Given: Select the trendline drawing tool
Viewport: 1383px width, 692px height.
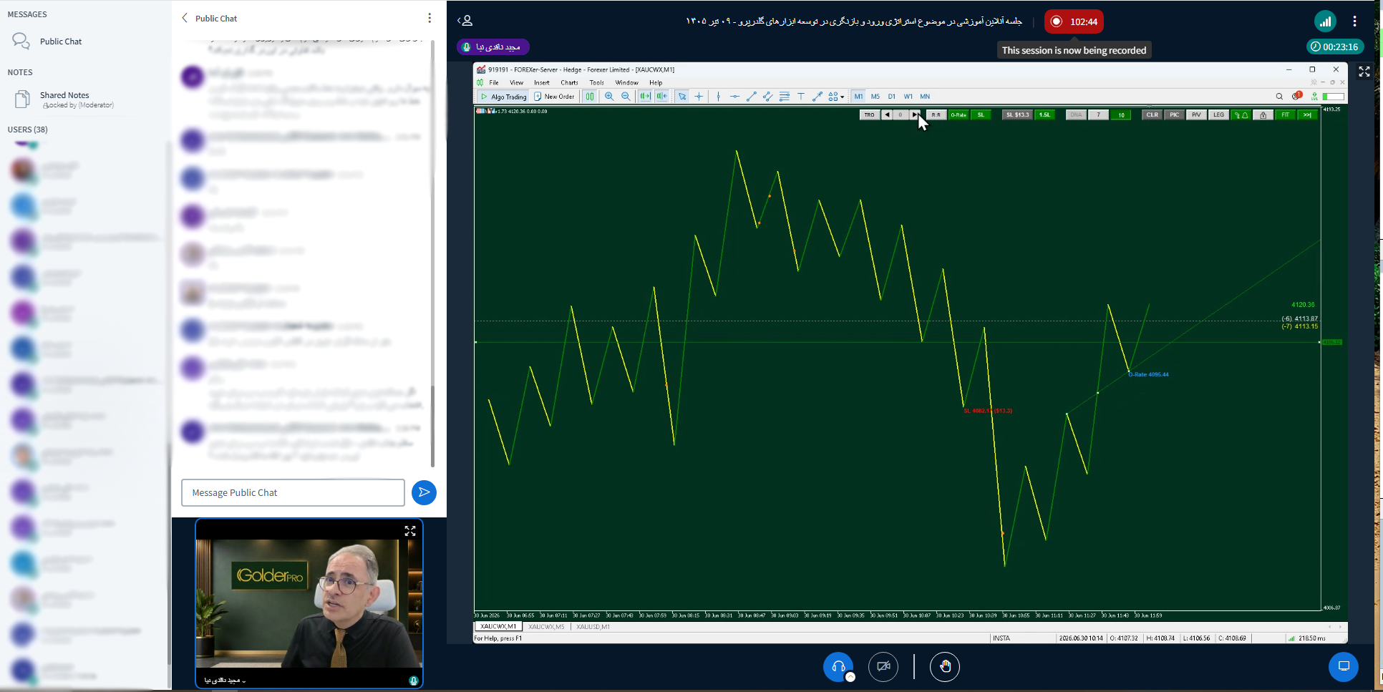Looking at the screenshot, I should (751, 97).
